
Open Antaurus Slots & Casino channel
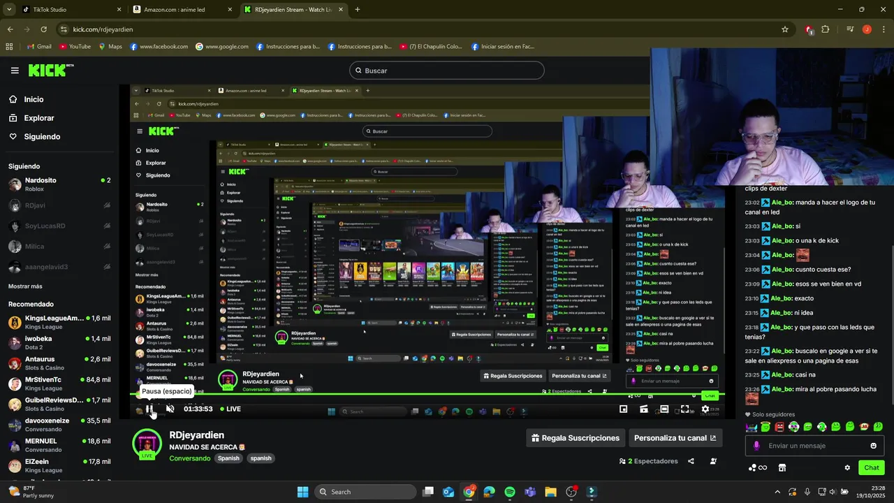point(59,363)
